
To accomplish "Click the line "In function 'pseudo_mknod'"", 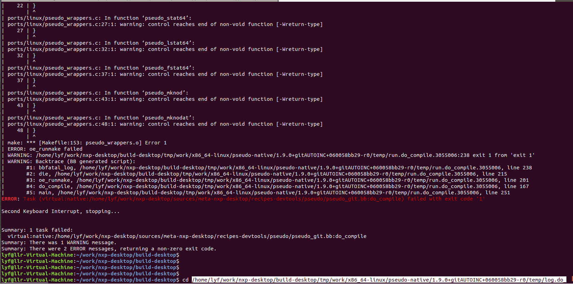I will (98, 93).
